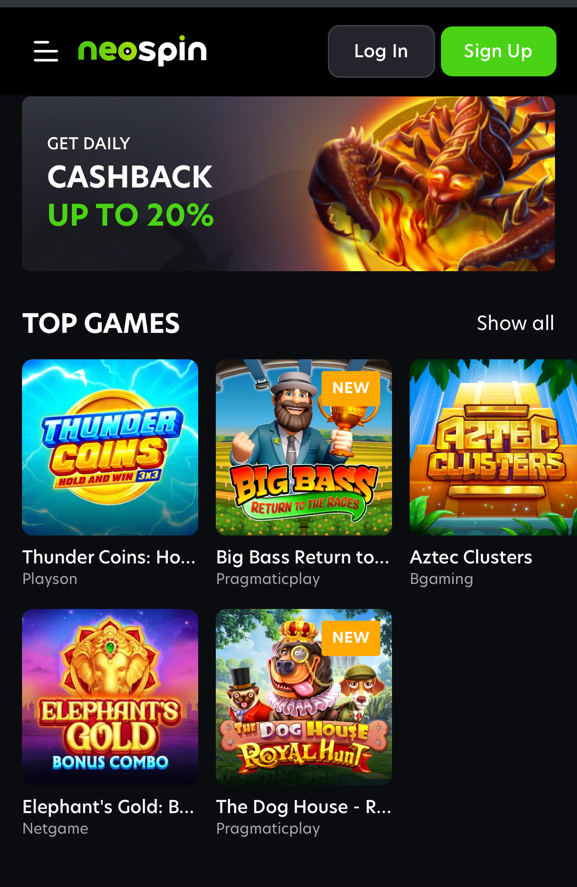Open Aztec Clusters game thumbnail
577x887 pixels.
[493, 447]
